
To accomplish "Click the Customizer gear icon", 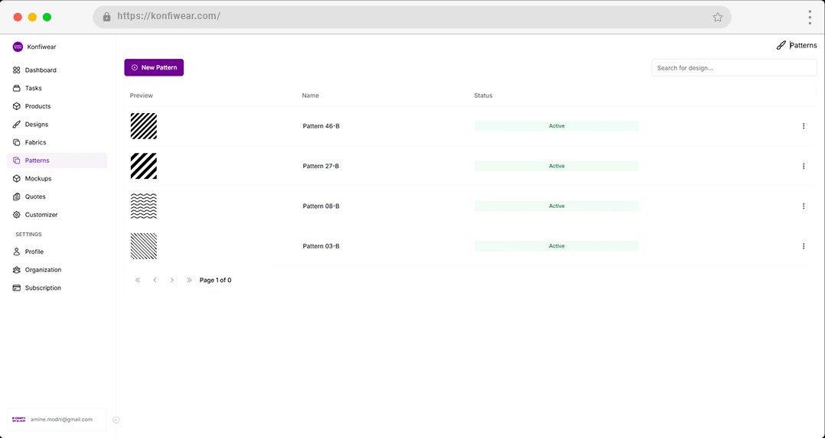I will click(17, 215).
